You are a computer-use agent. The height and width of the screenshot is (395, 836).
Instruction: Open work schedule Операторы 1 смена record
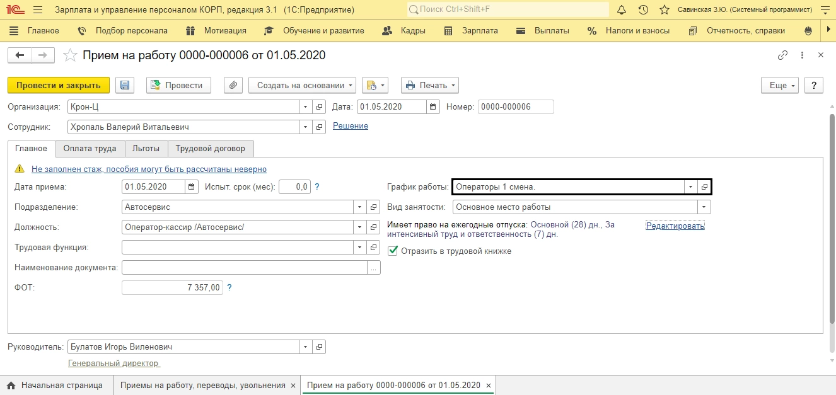[704, 186]
